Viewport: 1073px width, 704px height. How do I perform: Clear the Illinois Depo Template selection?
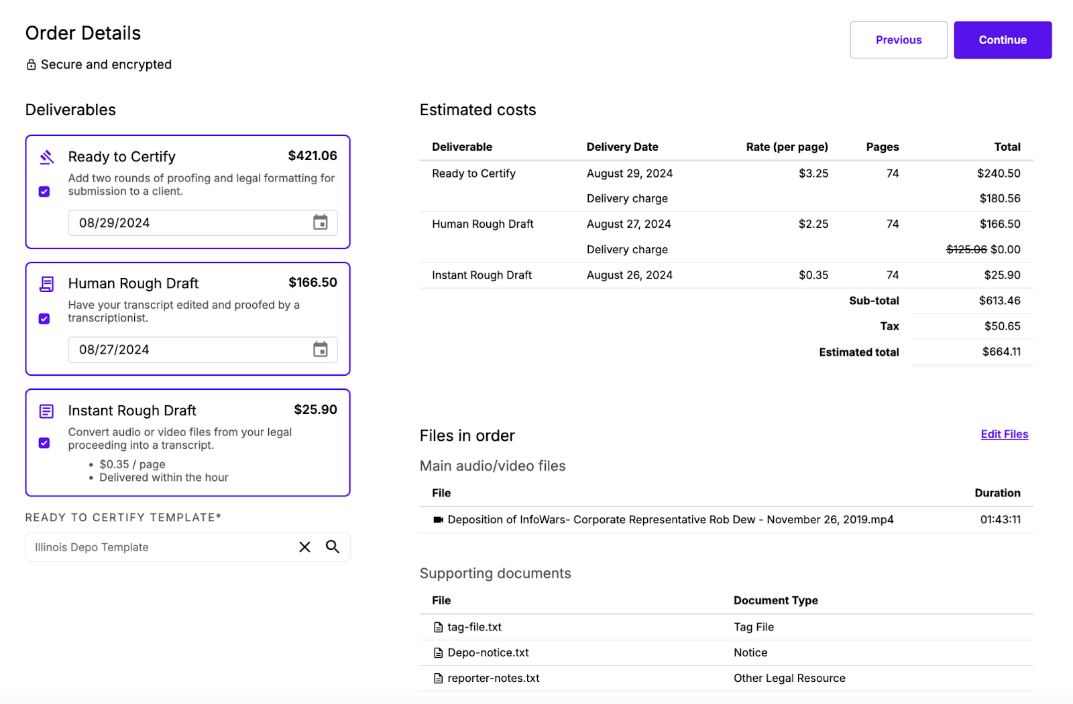point(304,547)
